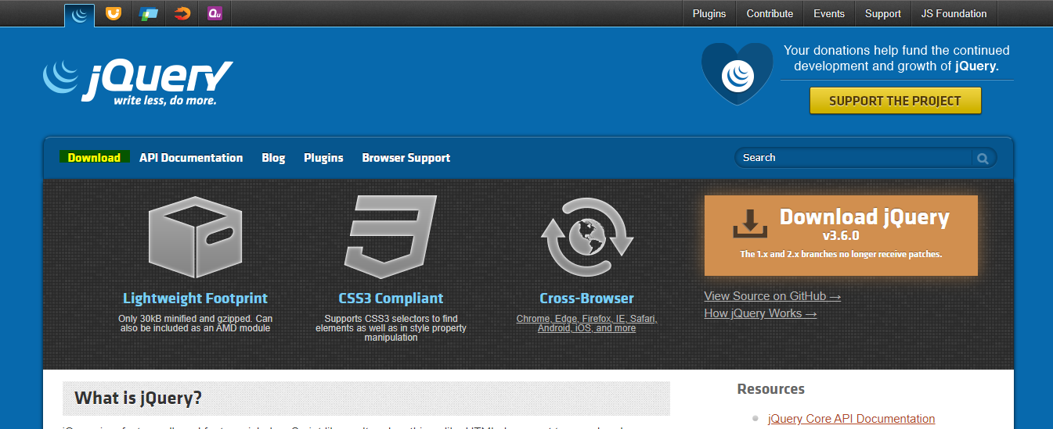The image size is (1053, 429).
Task: Click the CSS3 Compliant heading
Action: [391, 299]
